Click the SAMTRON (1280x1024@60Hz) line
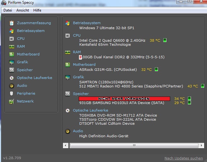 tap(106, 82)
